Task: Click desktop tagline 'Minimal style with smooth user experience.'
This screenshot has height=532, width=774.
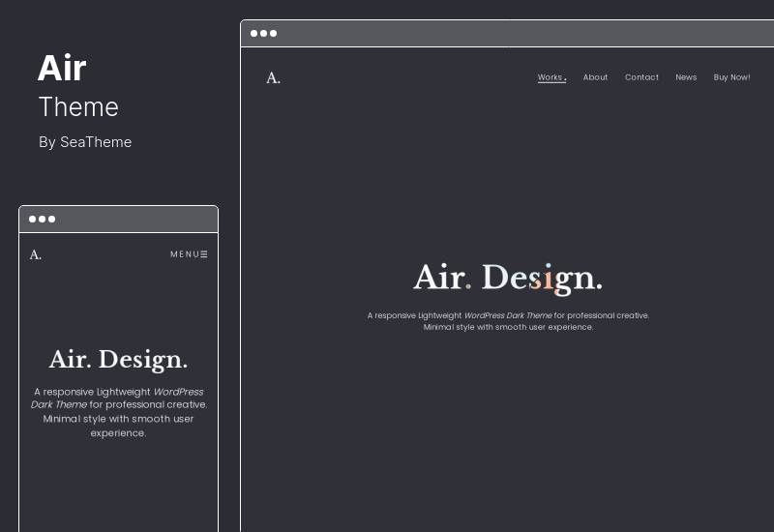Action: (508, 327)
